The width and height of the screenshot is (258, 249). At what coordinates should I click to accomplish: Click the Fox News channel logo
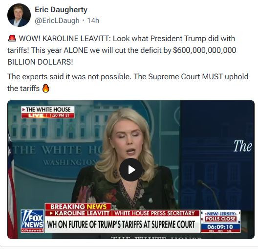(x=32, y=221)
